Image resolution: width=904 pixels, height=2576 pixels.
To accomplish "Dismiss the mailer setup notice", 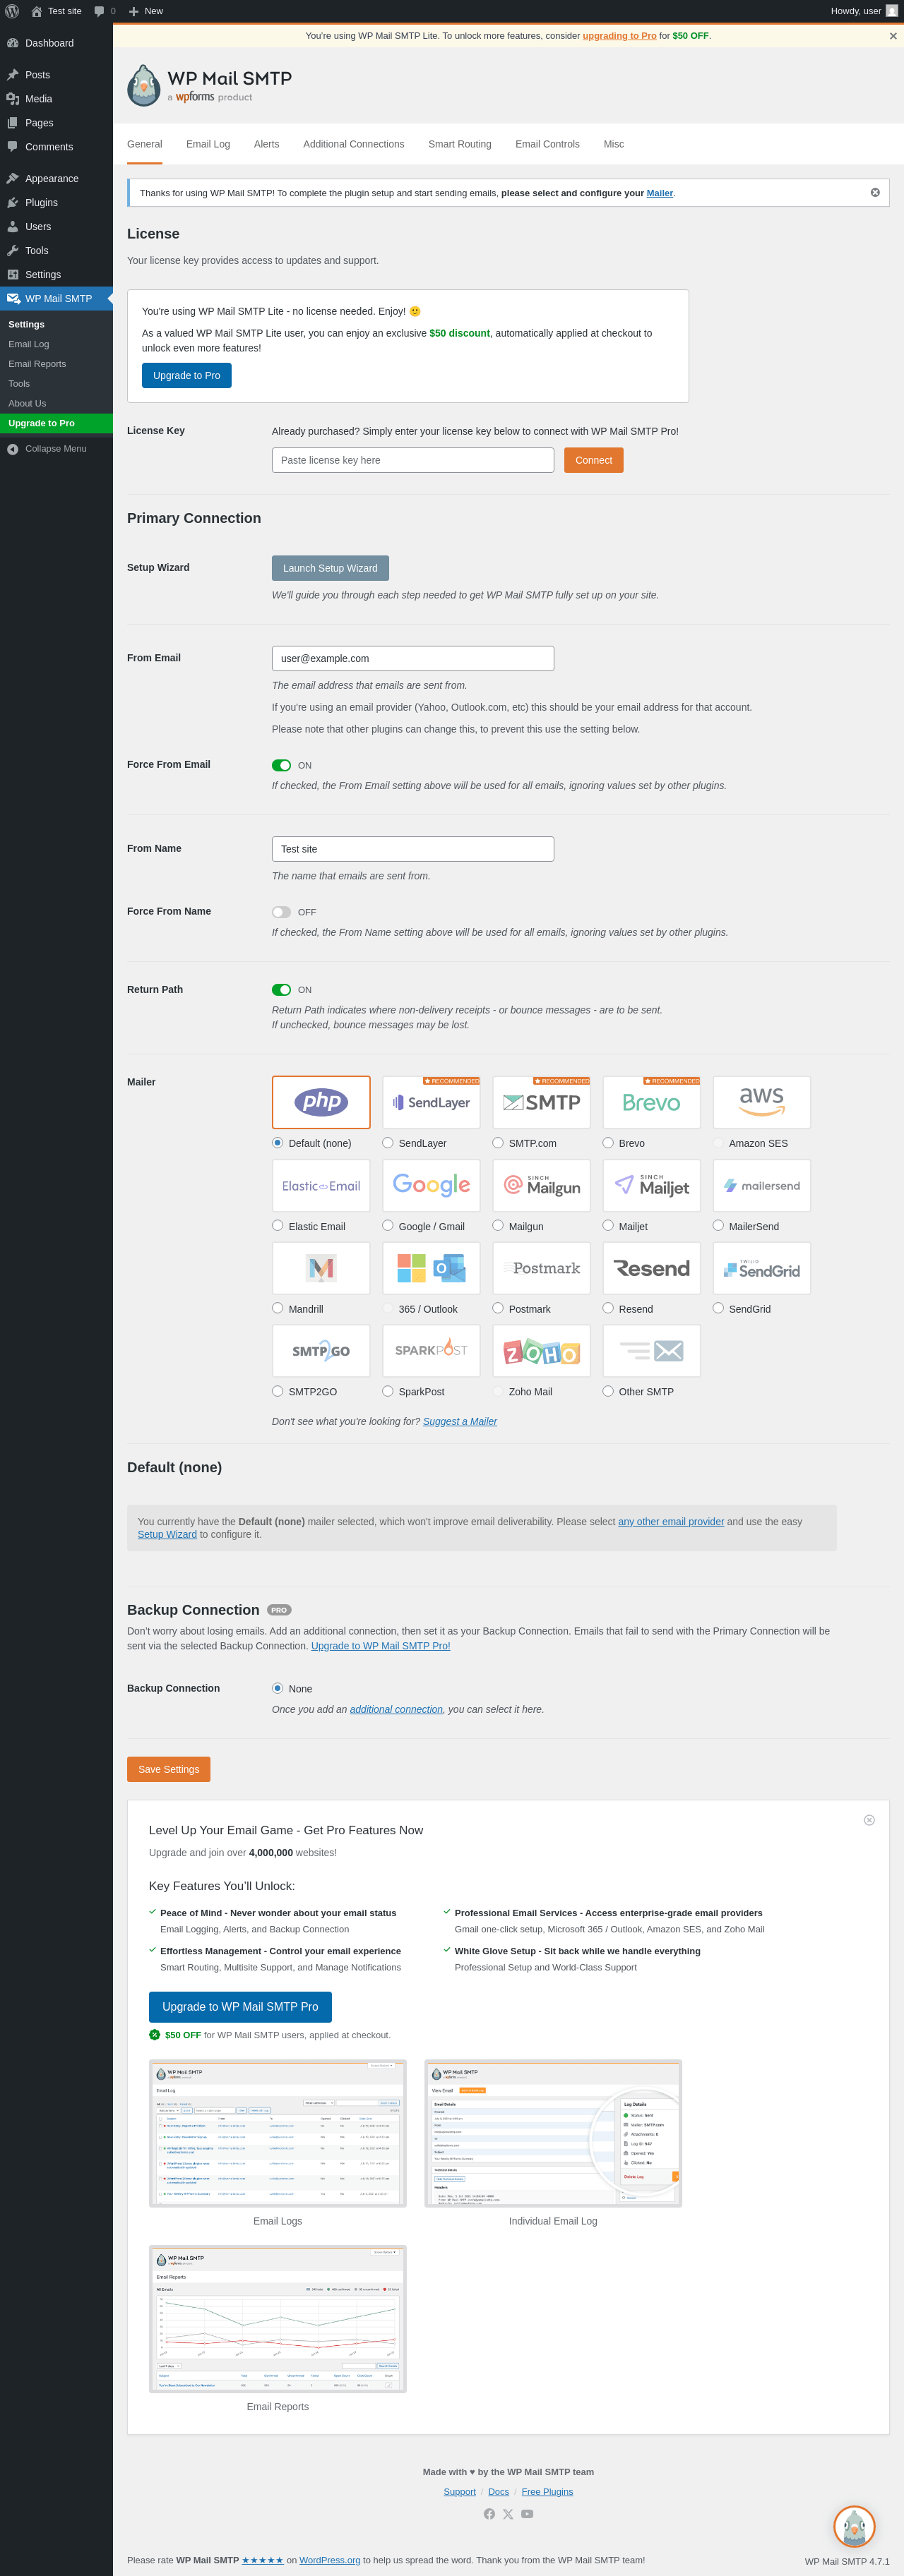I will 875,193.
